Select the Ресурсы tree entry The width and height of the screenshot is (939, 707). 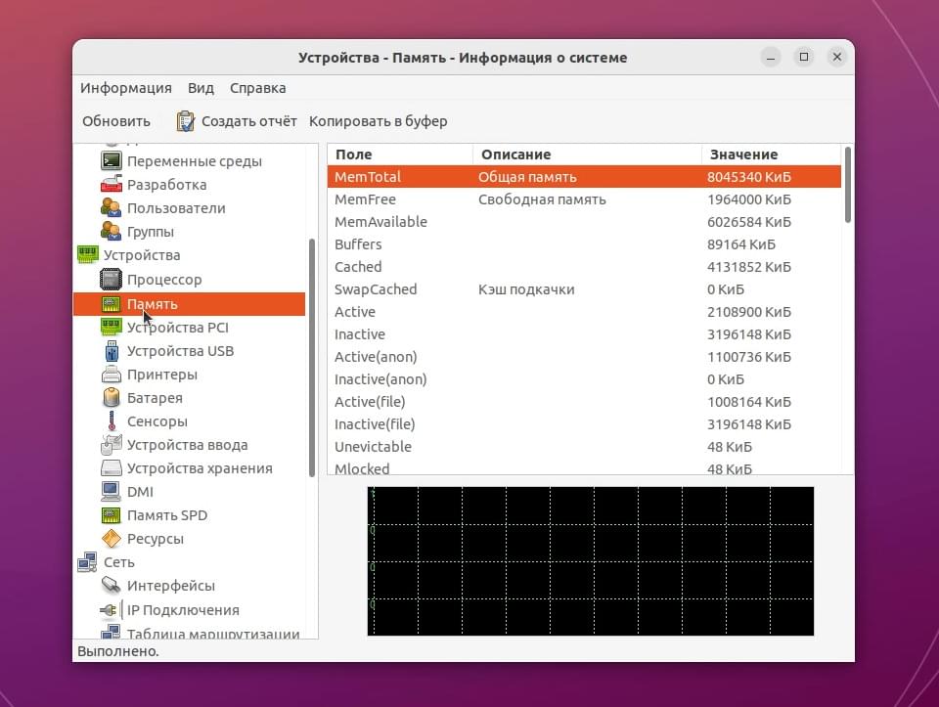[x=156, y=539]
